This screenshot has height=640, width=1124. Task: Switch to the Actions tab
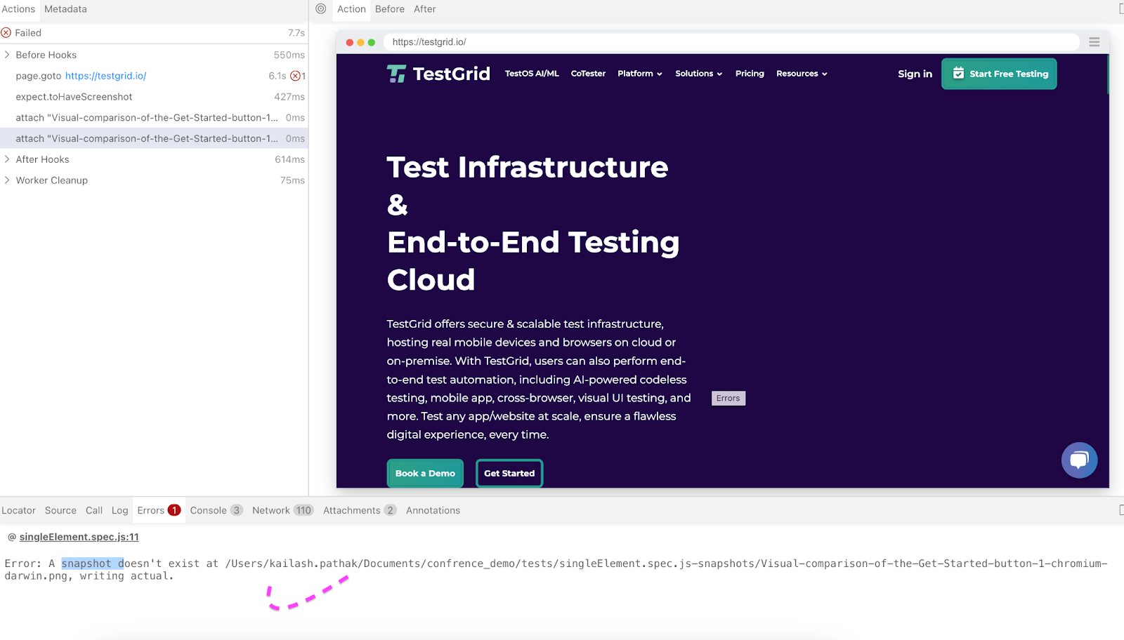pyautogui.click(x=18, y=9)
